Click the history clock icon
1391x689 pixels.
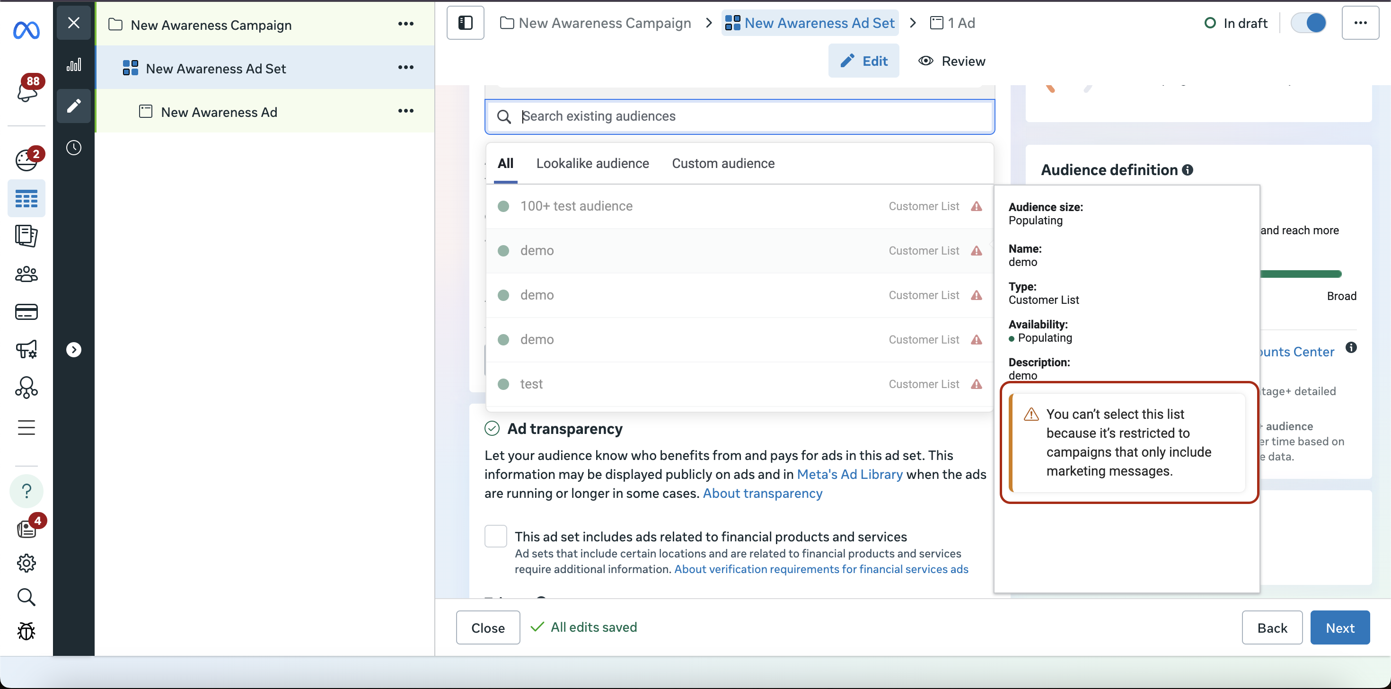point(74,148)
